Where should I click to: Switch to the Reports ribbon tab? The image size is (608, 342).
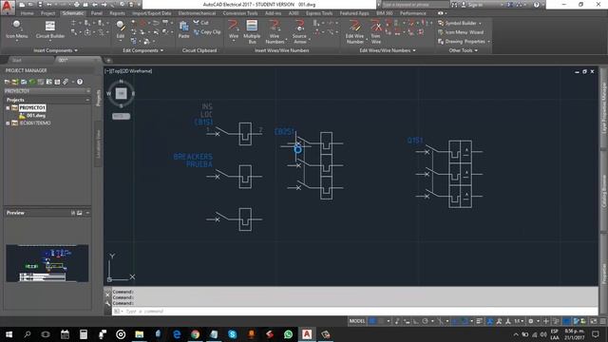tap(117, 13)
